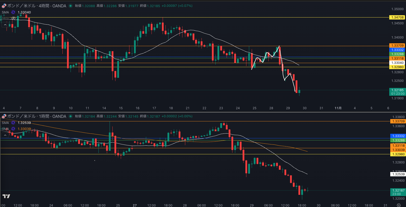406x207 pixels.
Task: Click the refresh icon next to SMA 1.32539
Action: (13, 123)
